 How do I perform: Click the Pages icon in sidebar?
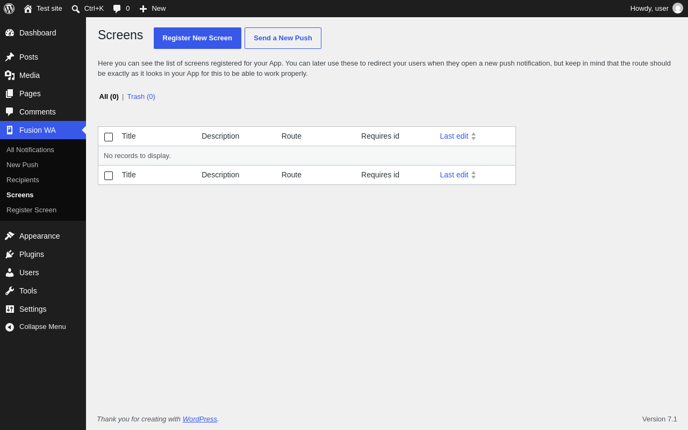pyautogui.click(x=10, y=94)
